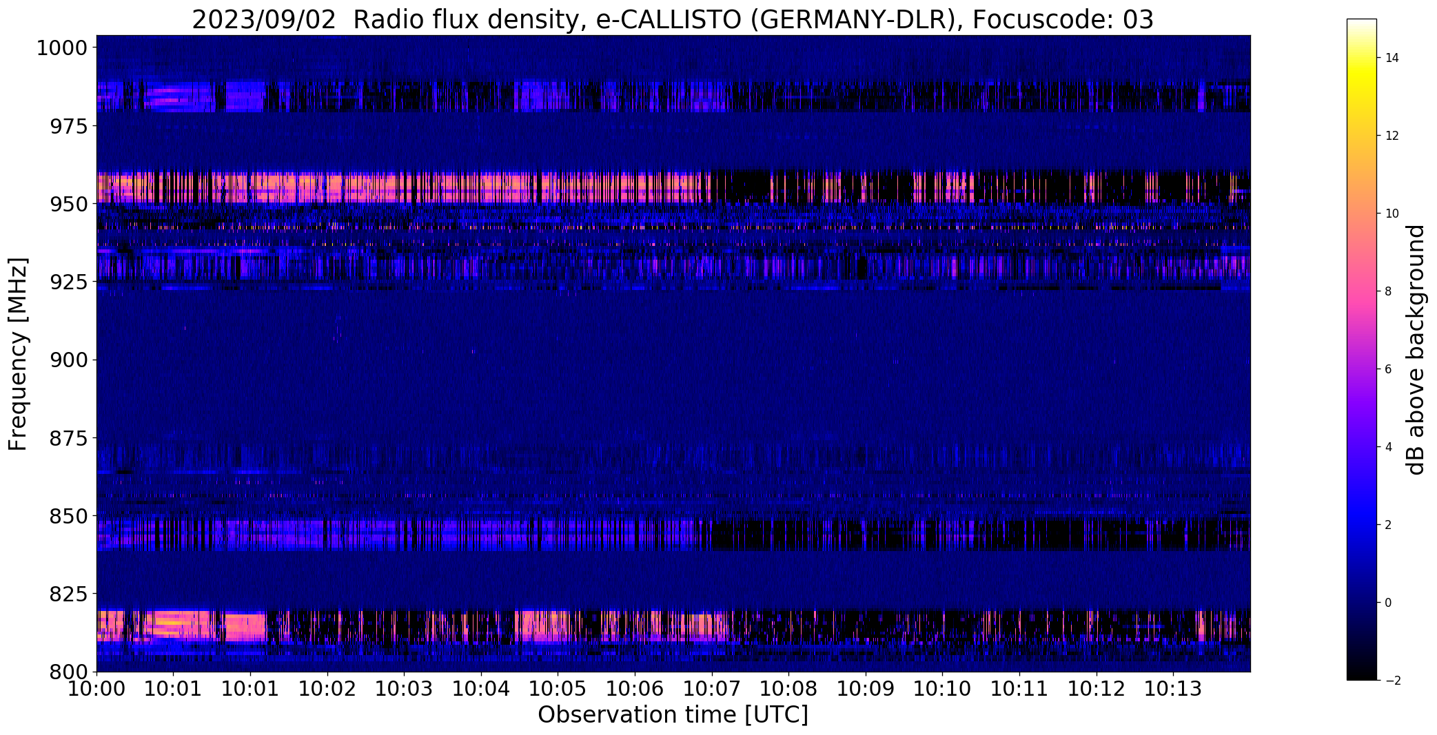Click the colorbar tick labeled 6

pos(1389,369)
